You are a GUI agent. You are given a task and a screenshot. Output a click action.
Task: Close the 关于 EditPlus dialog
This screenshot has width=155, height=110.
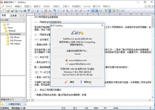[x=102, y=26]
